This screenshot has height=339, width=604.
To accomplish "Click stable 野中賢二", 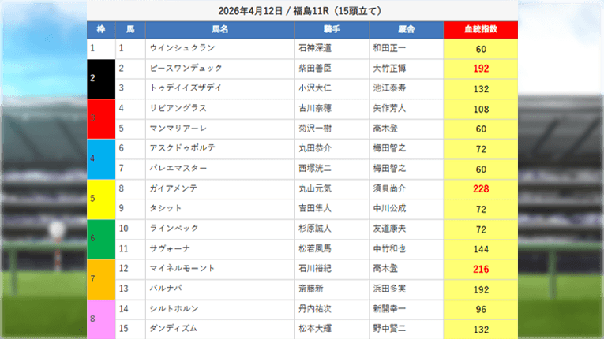I will (x=389, y=329).
